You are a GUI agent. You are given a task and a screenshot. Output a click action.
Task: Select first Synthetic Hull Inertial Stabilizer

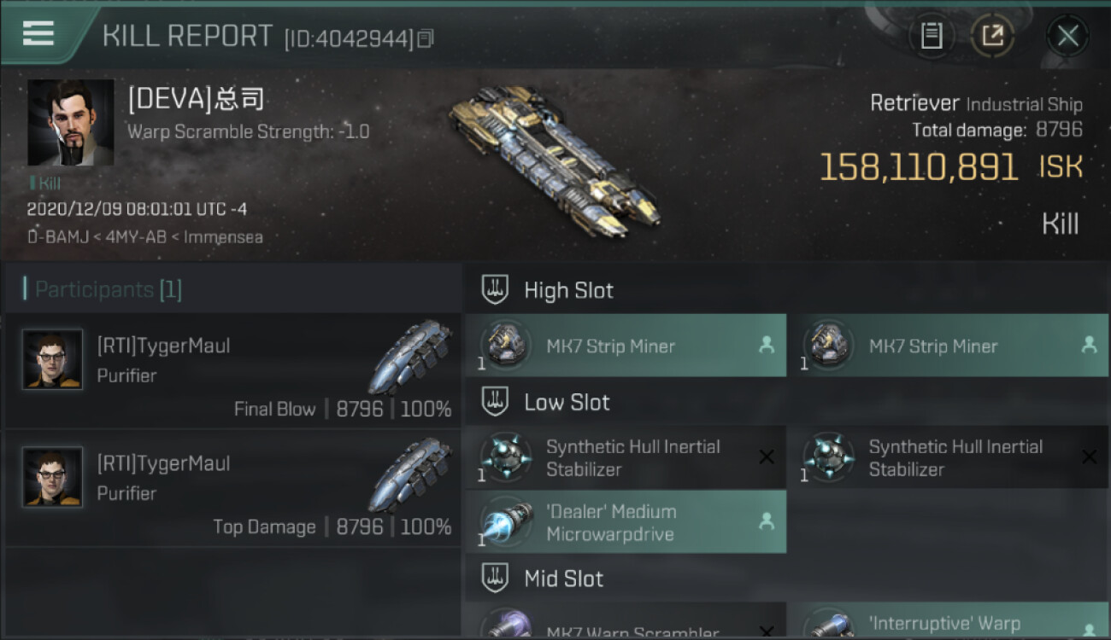(626, 457)
